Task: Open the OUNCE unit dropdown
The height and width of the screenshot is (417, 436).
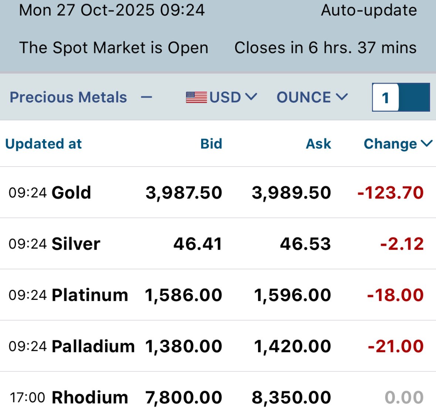Action: 312,98
